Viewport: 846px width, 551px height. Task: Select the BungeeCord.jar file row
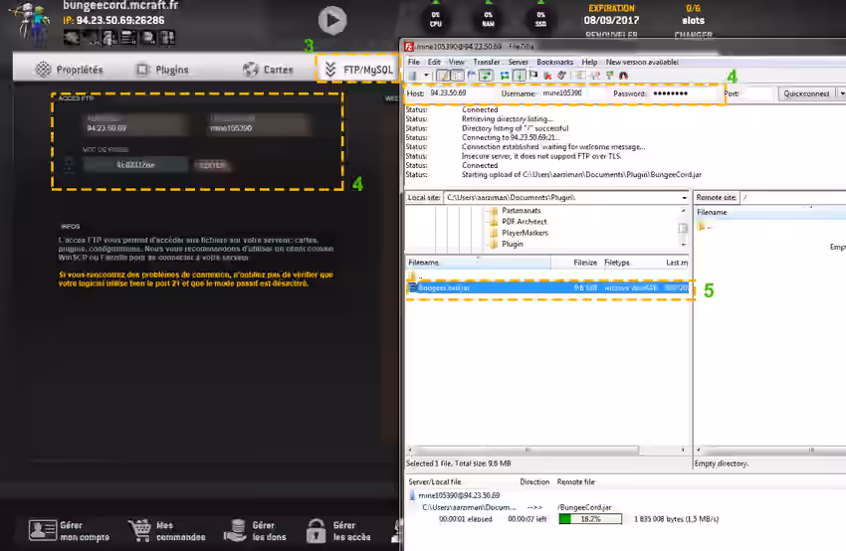click(547, 288)
